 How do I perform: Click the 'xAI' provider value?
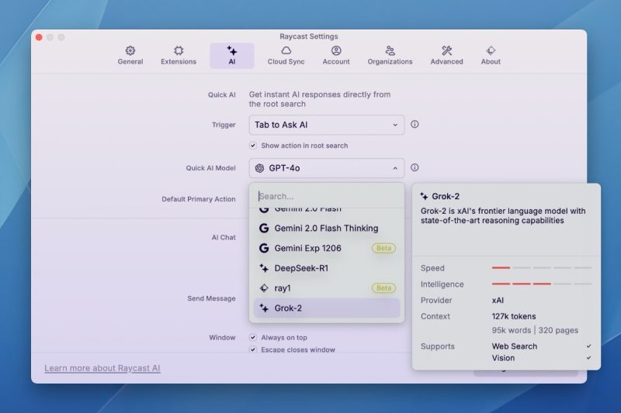click(x=498, y=301)
